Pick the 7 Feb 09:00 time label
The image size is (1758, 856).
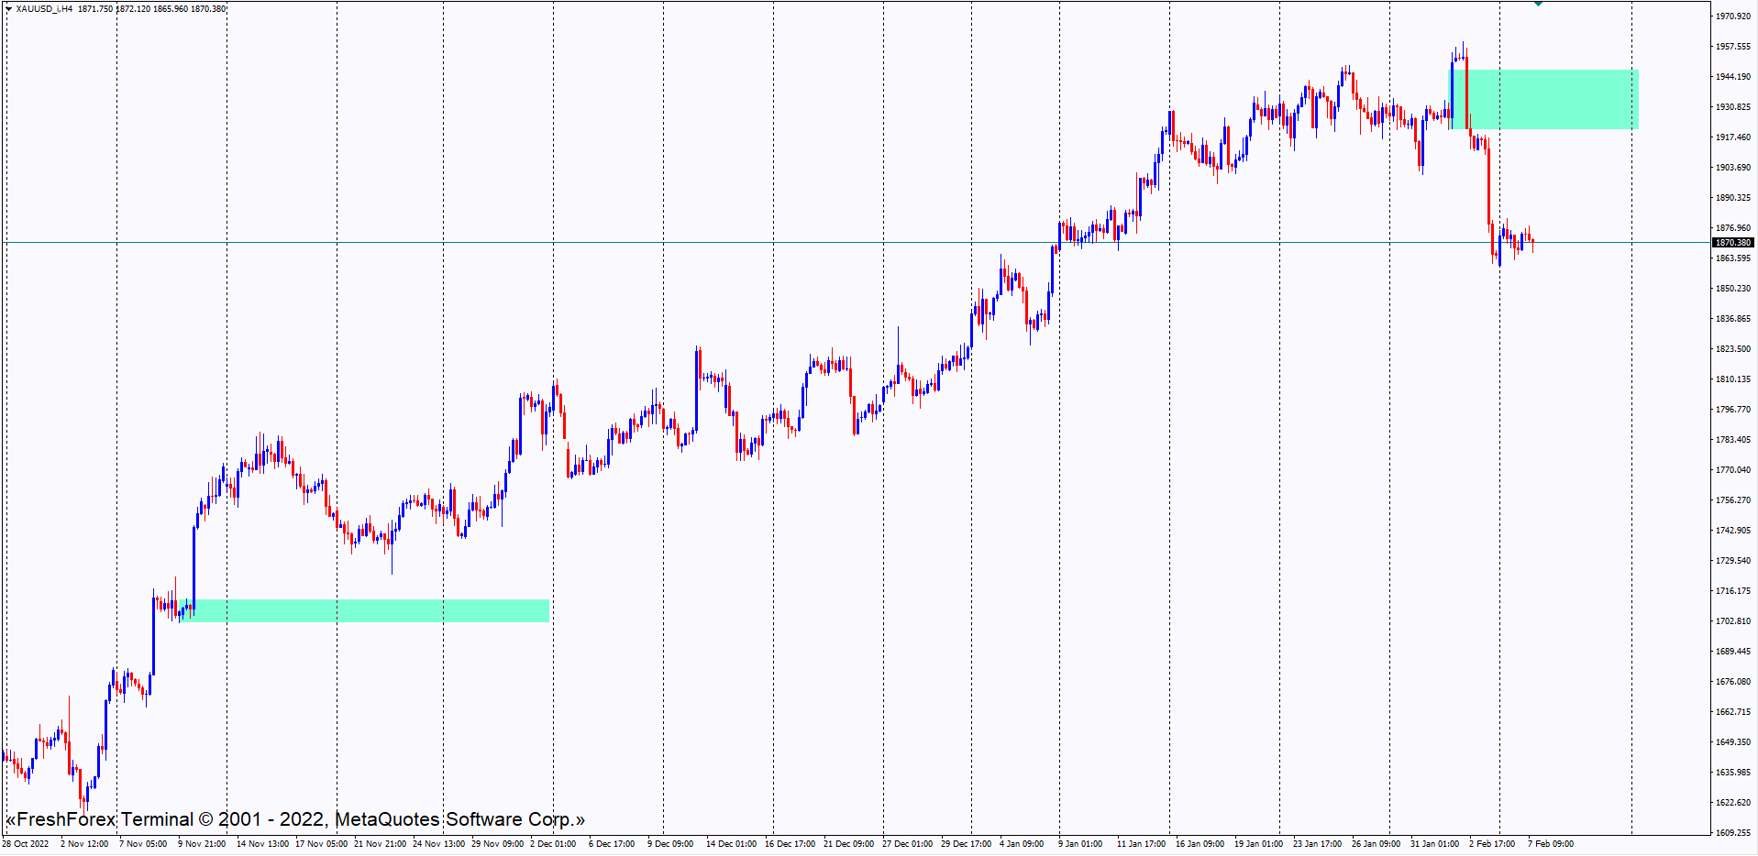click(x=1551, y=844)
